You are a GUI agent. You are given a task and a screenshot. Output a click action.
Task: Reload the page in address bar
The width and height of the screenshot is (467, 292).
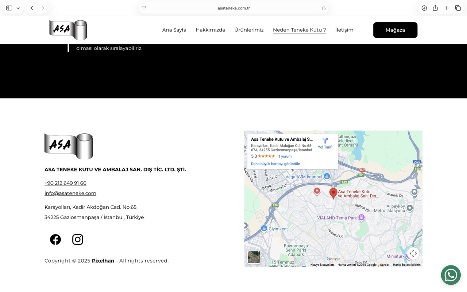[x=324, y=8]
